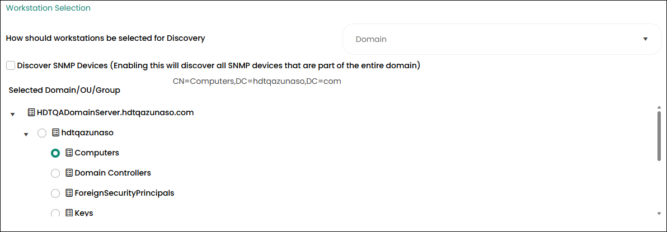Image resolution: width=667 pixels, height=232 pixels.
Task: Pick the Keys radio button
Action: coord(55,213)
